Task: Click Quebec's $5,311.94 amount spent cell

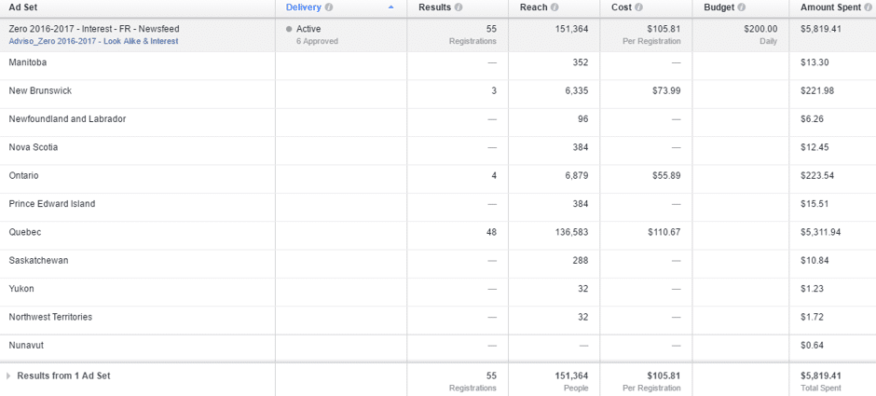Action: coord(820,232)
